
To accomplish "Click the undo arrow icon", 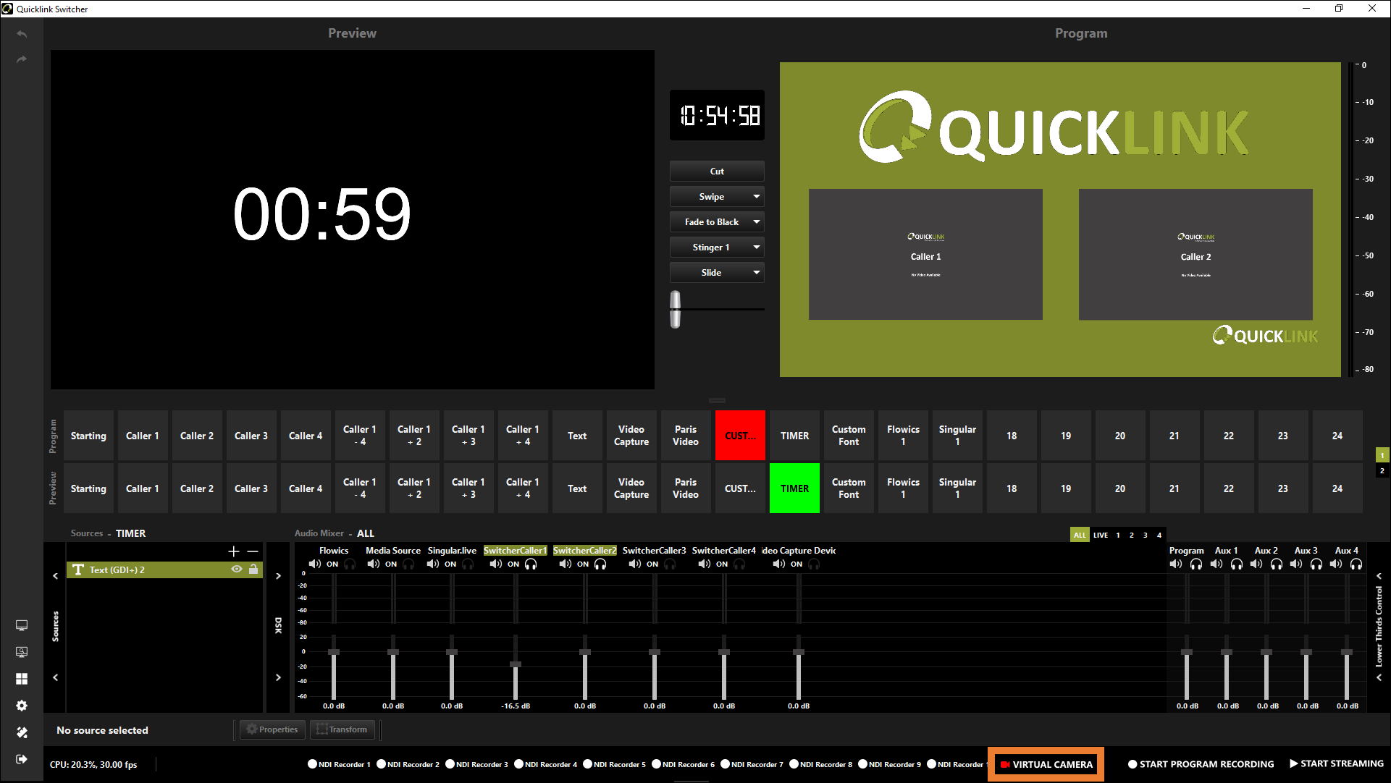I will click(x=22, y=34).
